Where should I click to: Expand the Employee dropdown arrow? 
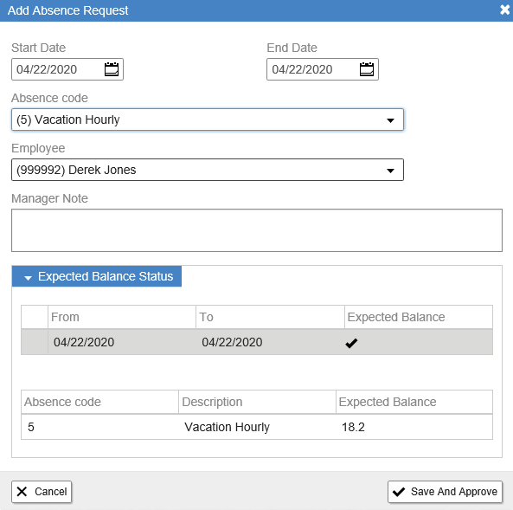click(390, 171)
